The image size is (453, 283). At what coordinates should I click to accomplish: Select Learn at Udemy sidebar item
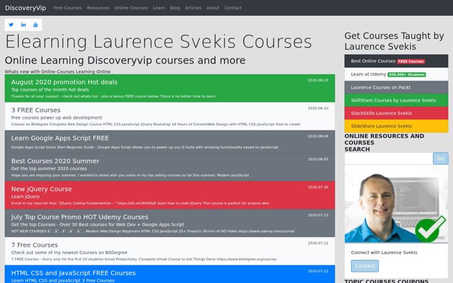tap(396, 74)
